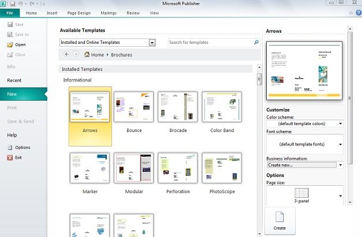
Task: Click the right pane scroll-up arrow
Action: (350, 29)
